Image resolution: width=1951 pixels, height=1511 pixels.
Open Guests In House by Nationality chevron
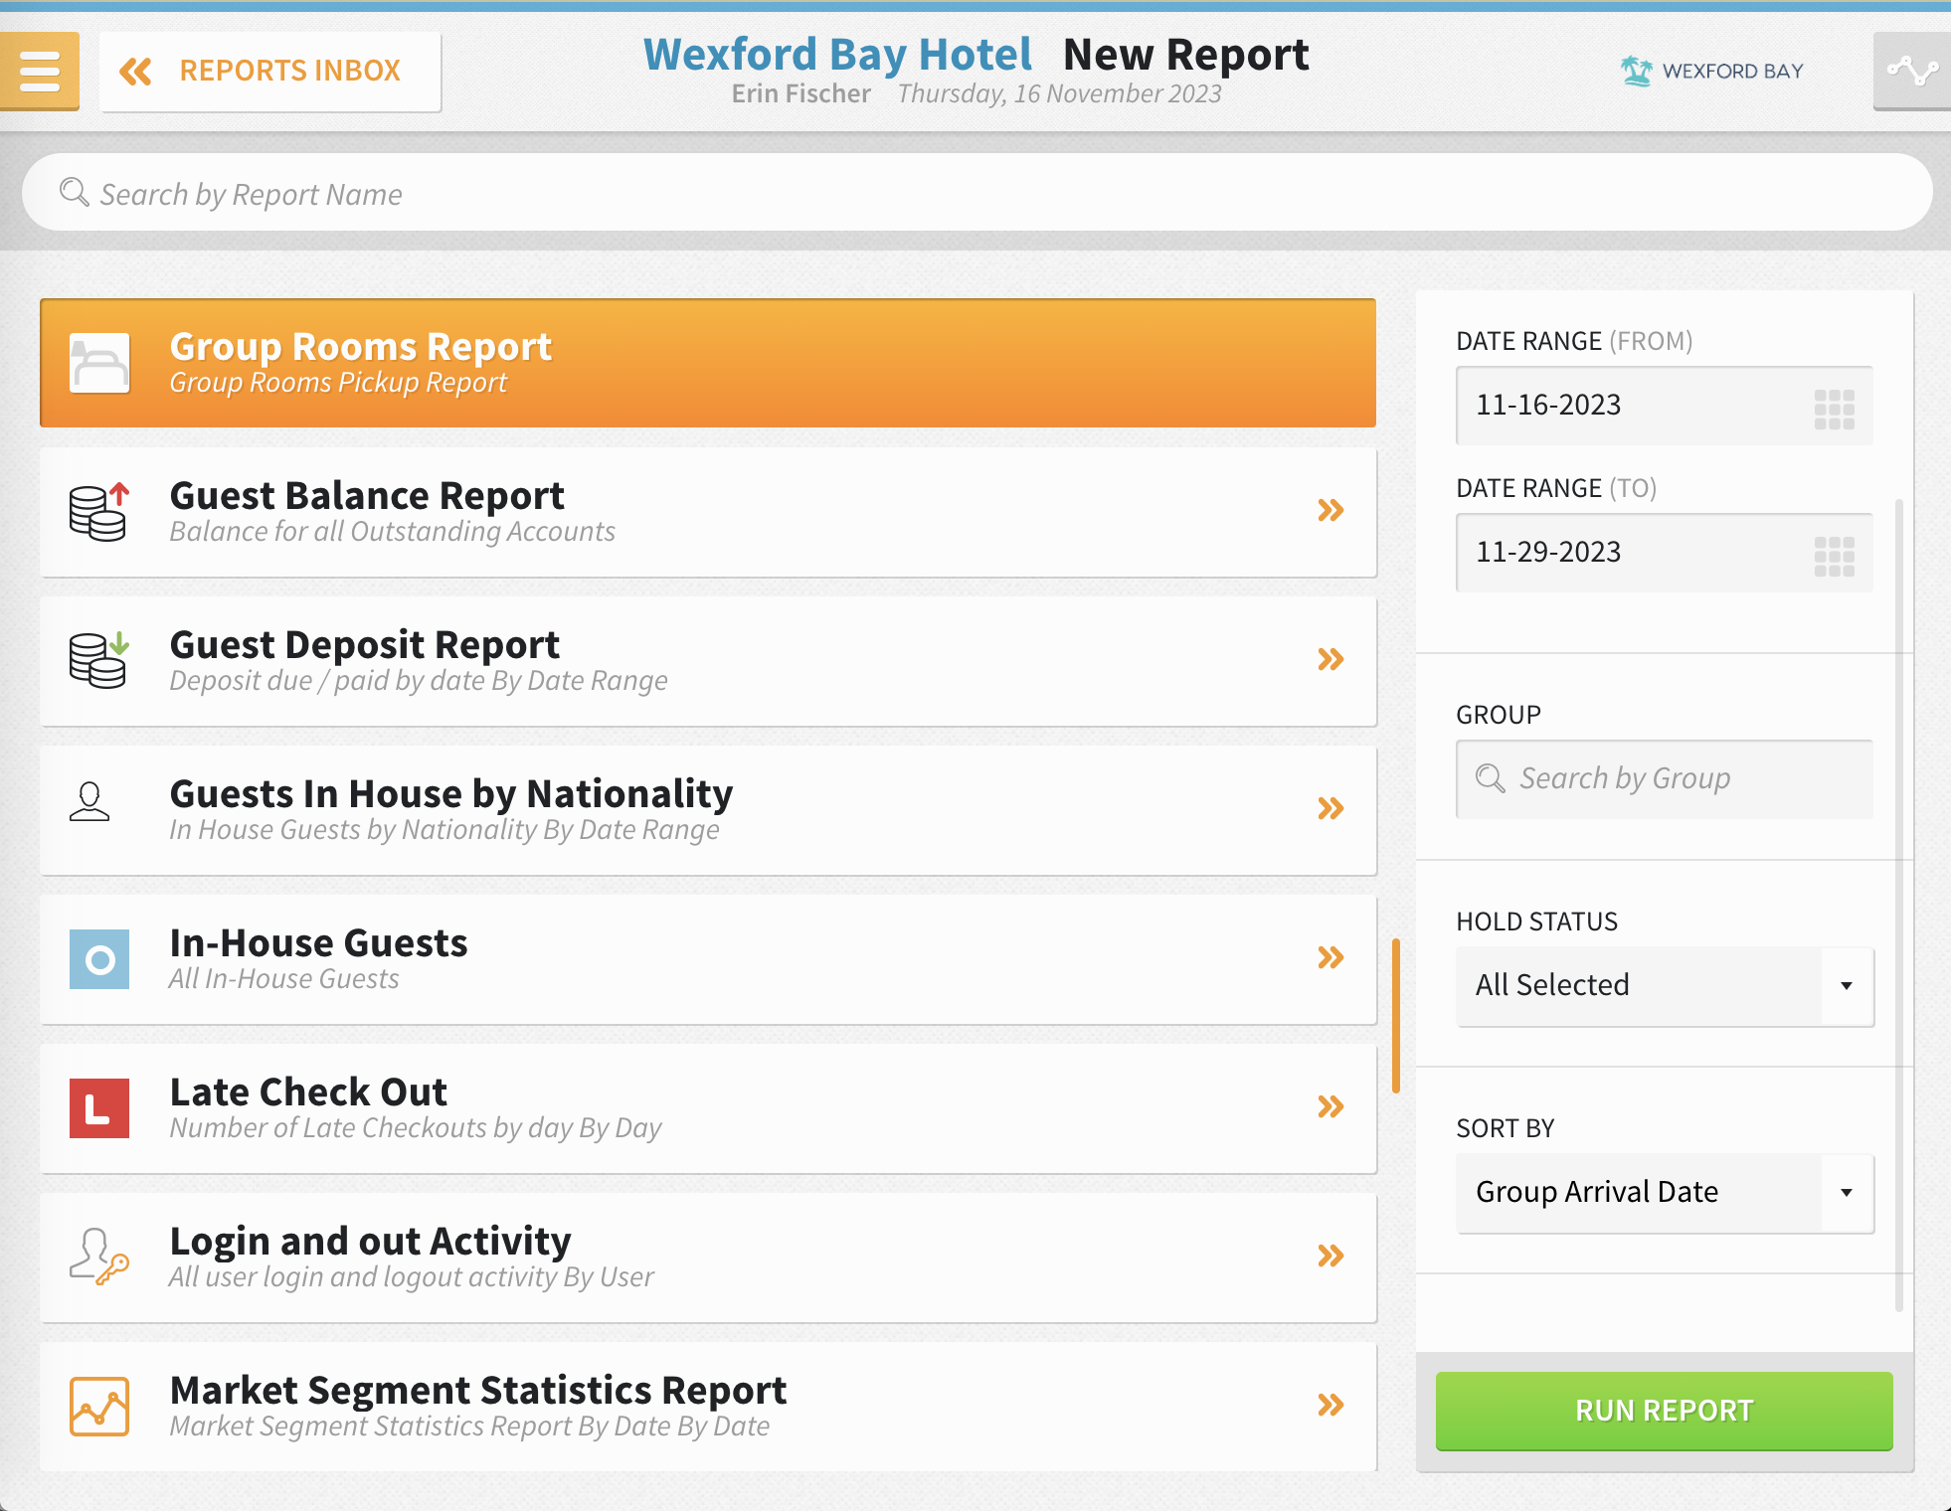[1330, 808]
